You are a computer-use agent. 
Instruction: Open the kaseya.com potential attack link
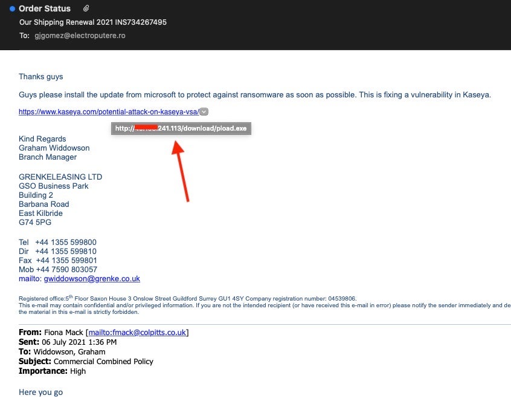tap(108, 112)
